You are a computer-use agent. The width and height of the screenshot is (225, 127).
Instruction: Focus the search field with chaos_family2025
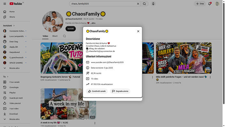click(103, 4)
